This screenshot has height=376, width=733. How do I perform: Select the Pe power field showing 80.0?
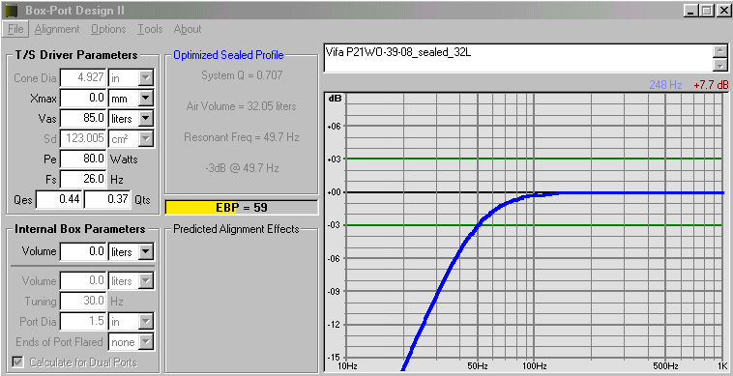click(84, 159)
